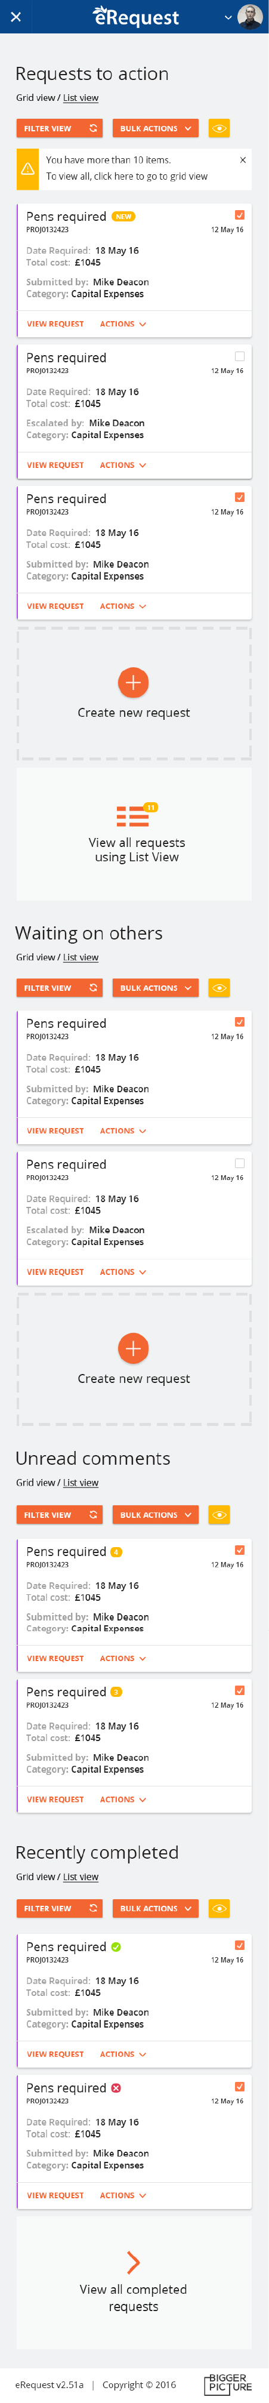Click Filter View button in Recently completed
269x2403 pixels.
[x=60, y=1909]
